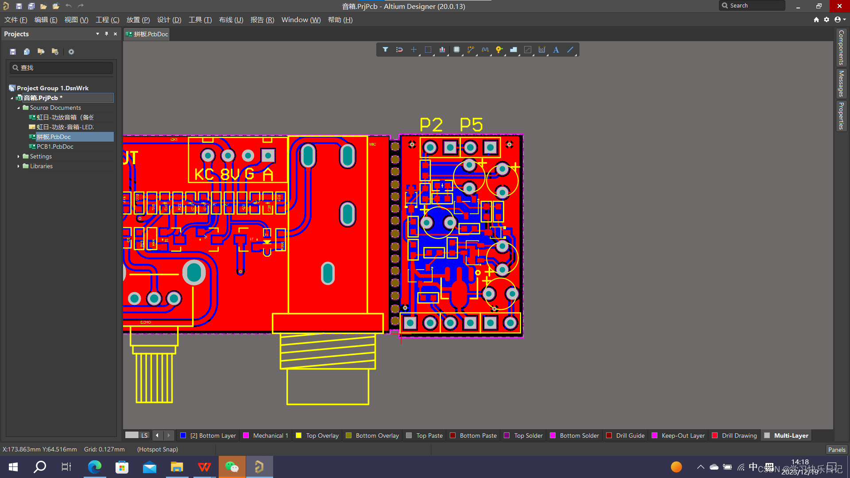This screenshot has height=478, width=850.
Task: Select the Place Text String tool
Action: click(556, 50)
